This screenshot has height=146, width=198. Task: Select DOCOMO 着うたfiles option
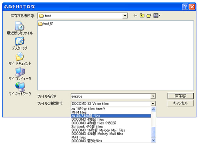pos(111,141)
